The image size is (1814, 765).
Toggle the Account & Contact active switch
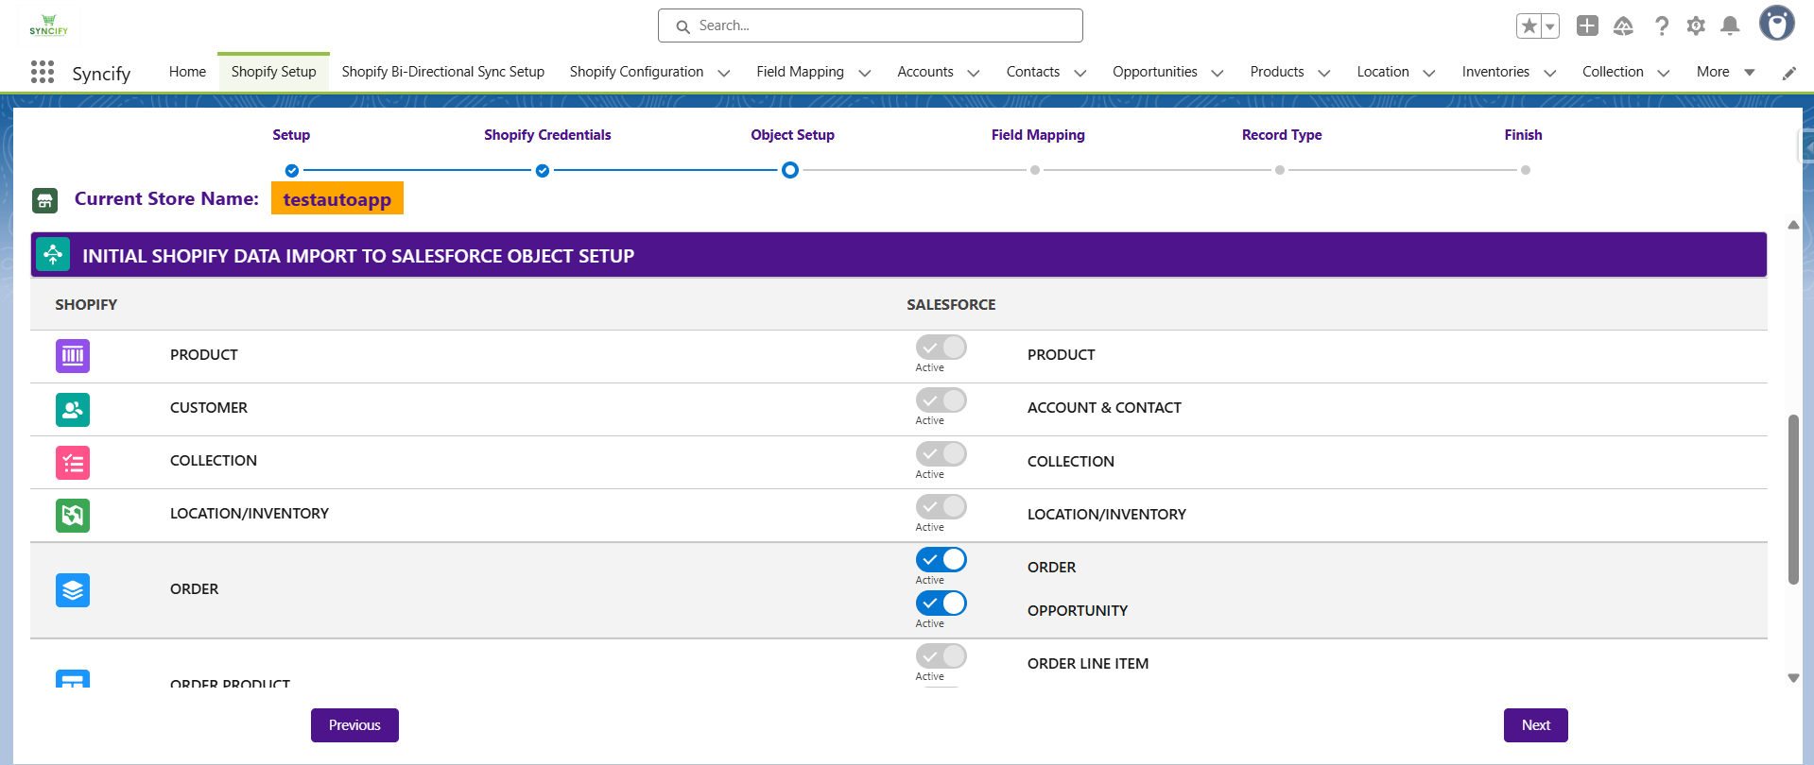(x=941, y=400)
